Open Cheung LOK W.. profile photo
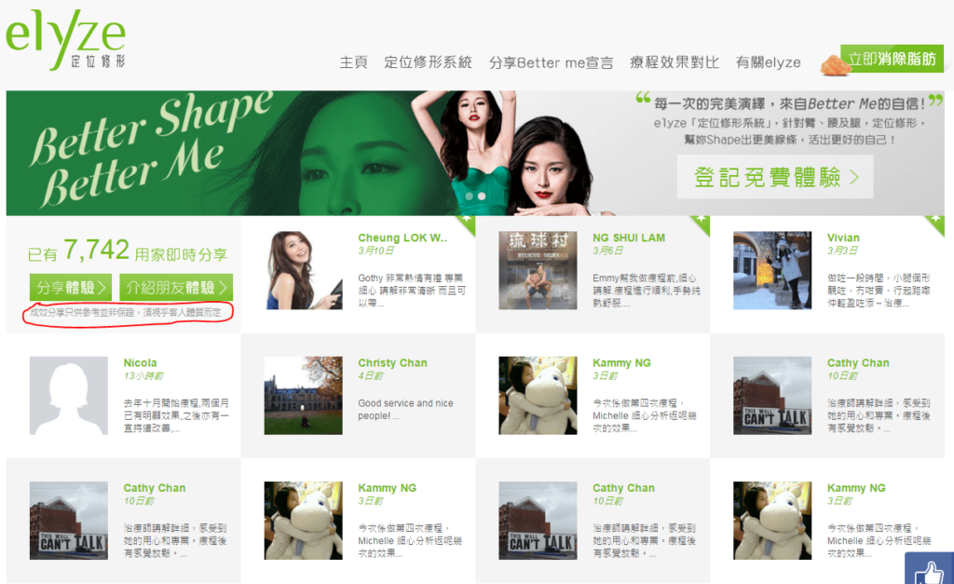Image resolution: width=954 pixels, height=584 pixels. click(x=303, y=270)
